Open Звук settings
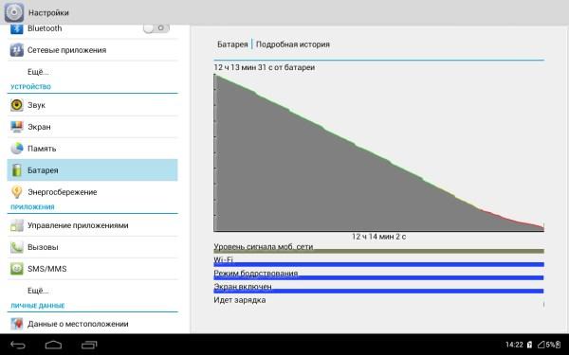Screen dimensions: 569x355 [x=93, y=105]
